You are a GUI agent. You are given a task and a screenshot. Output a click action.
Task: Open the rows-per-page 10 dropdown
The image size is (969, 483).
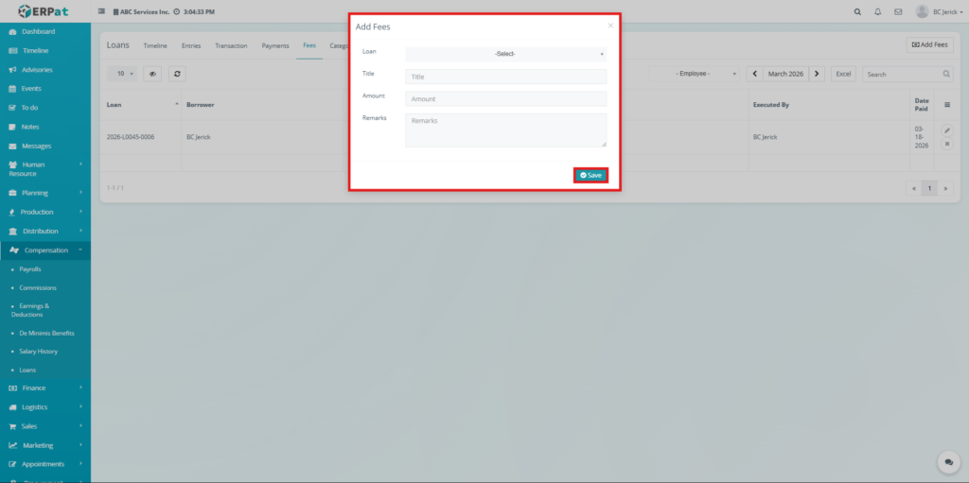click(123, 74)
